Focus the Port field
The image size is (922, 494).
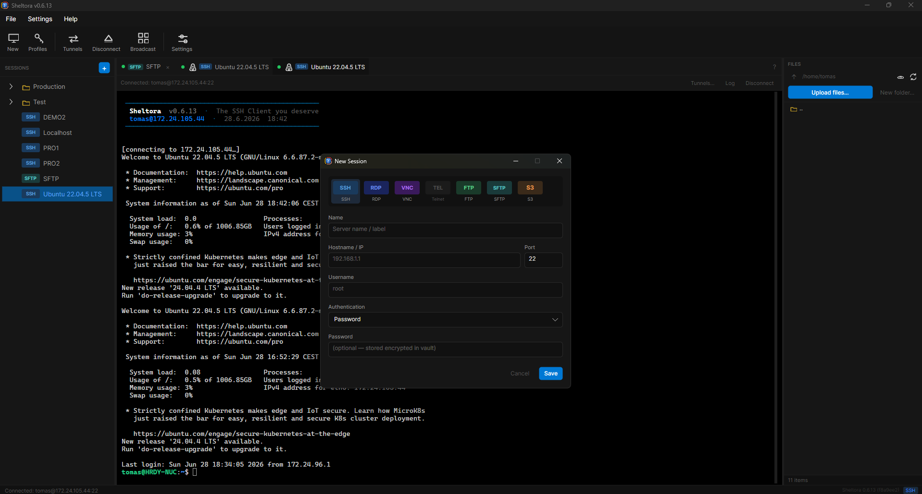543,260
